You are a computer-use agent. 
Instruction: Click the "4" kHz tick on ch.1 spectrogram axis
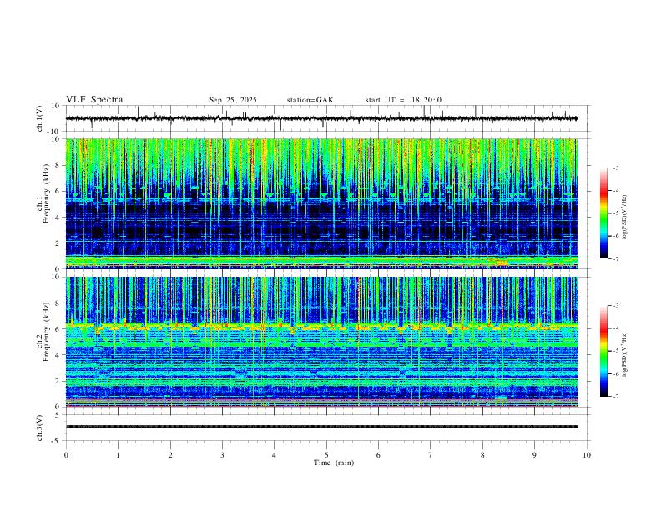coord(59,217)
